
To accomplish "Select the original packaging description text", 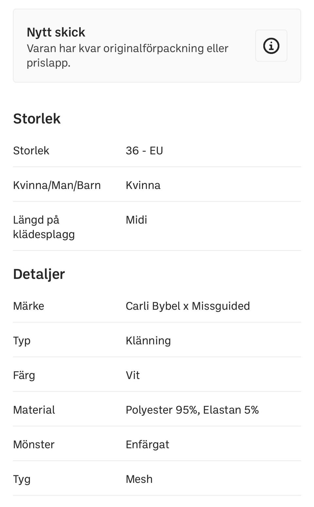I will [127, 55].
